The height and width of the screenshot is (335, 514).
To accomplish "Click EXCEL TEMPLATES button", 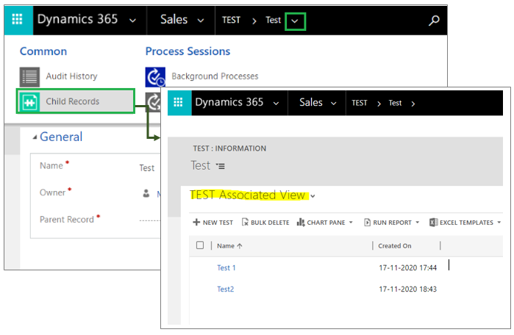I will click(x=465, y=223).
